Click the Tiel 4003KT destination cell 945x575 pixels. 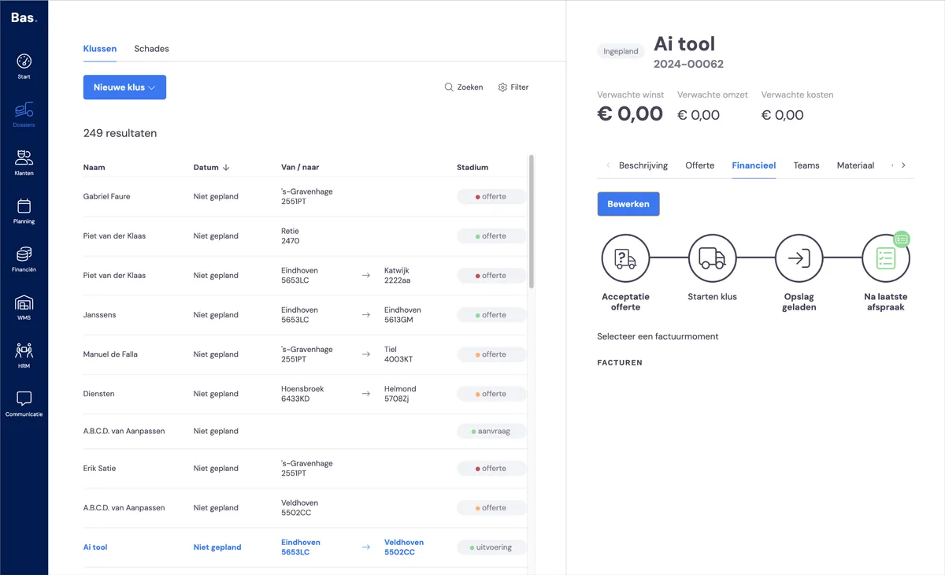click(398, 354)
